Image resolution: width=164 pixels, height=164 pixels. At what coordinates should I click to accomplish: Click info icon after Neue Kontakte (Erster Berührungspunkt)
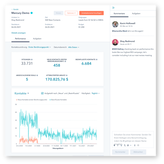[65, 61]
